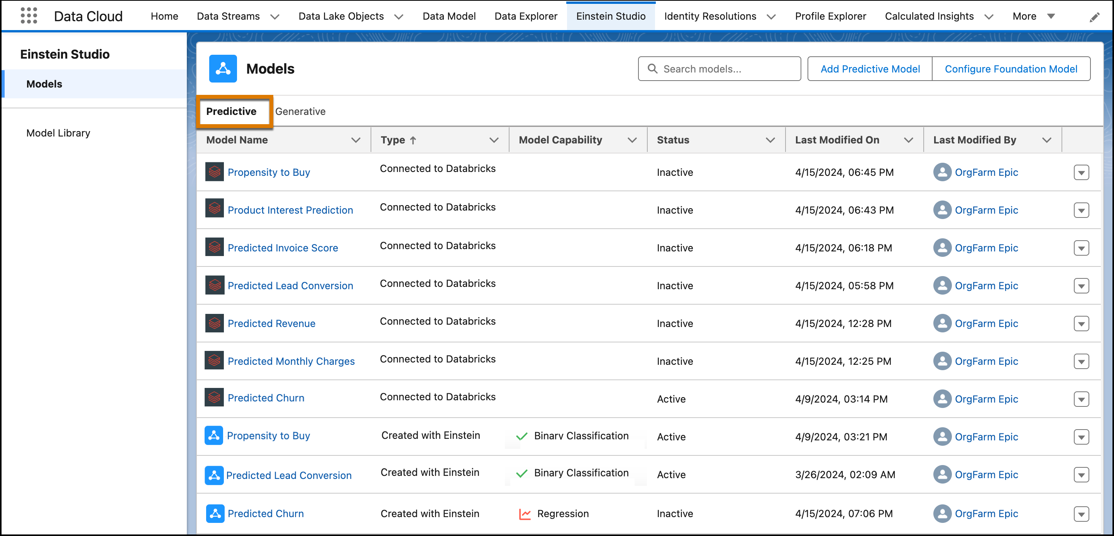The height and width of the screenshot is (536, 1114).
Task: Click user avatar in 07:06 PM Predicted Churn row
Action: (942, 514)
